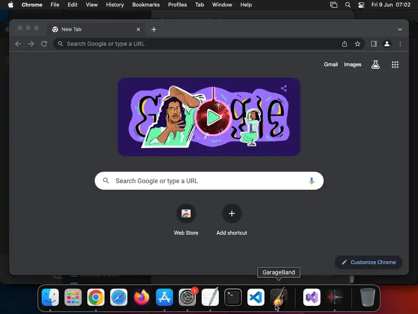Click the Customize Chrome button
The image size is (418, 314).
pos(369,262)
